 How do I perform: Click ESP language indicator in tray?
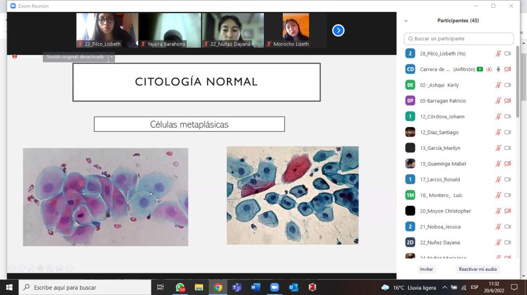tap(474, 287)
